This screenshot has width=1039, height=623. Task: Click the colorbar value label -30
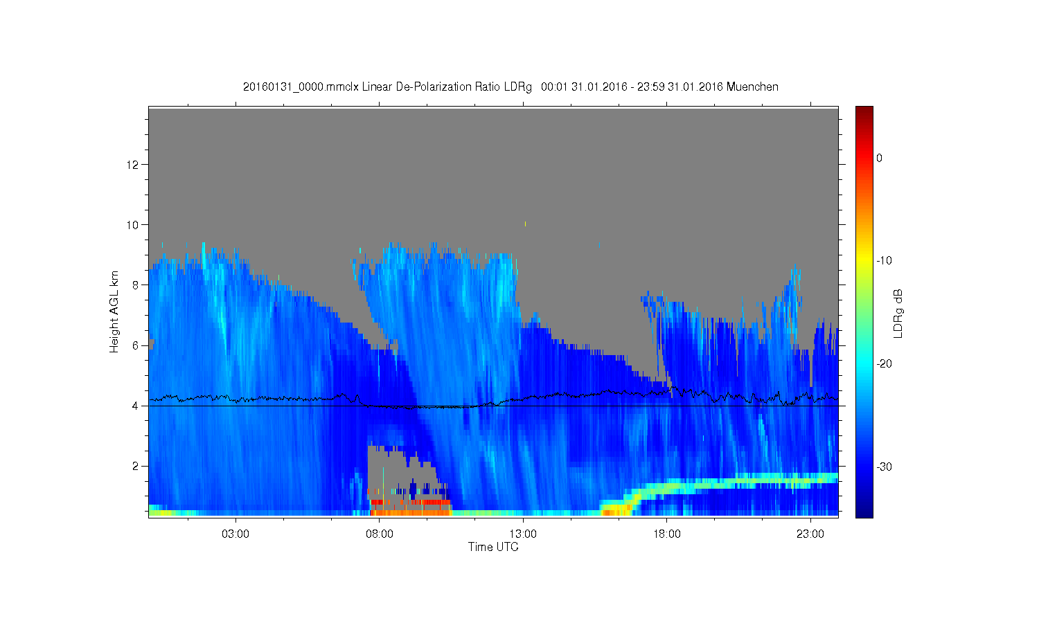(885, 467)
